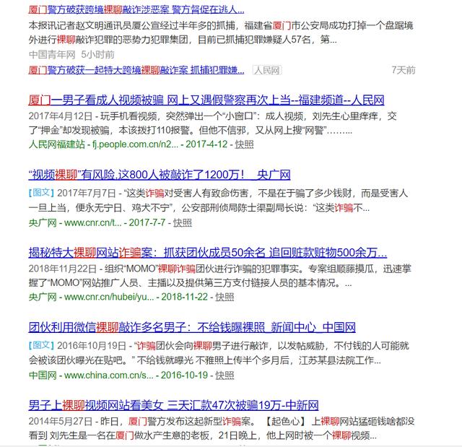Screen dimensions: 462x447
Task: Click 中国青年网 5小时前 source text
Action: click(x=71, y=54)
